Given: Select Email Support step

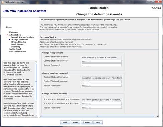Looking at the screenshot, I should point(18,44).
